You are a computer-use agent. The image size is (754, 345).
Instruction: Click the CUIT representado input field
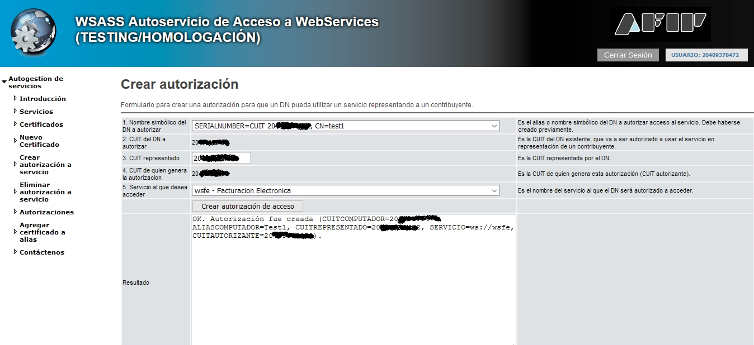pyautogui.click(x=222, y=158)
